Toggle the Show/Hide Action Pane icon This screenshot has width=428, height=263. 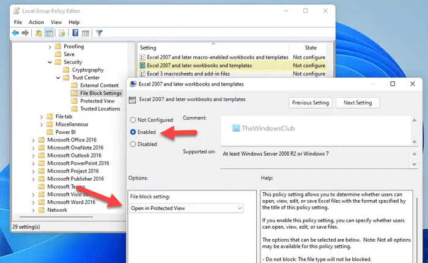pos(86,33)
